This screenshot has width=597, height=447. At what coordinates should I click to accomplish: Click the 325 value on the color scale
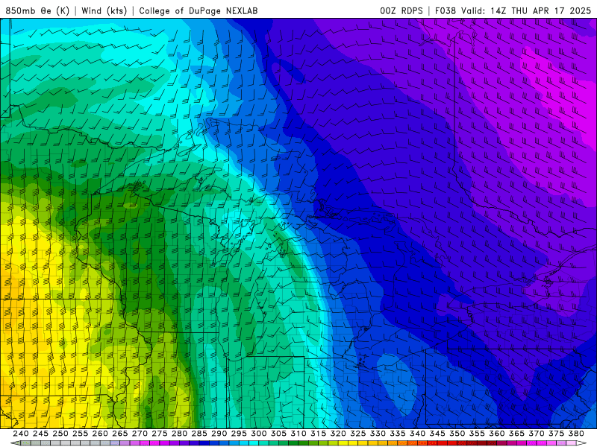[358, 434]
